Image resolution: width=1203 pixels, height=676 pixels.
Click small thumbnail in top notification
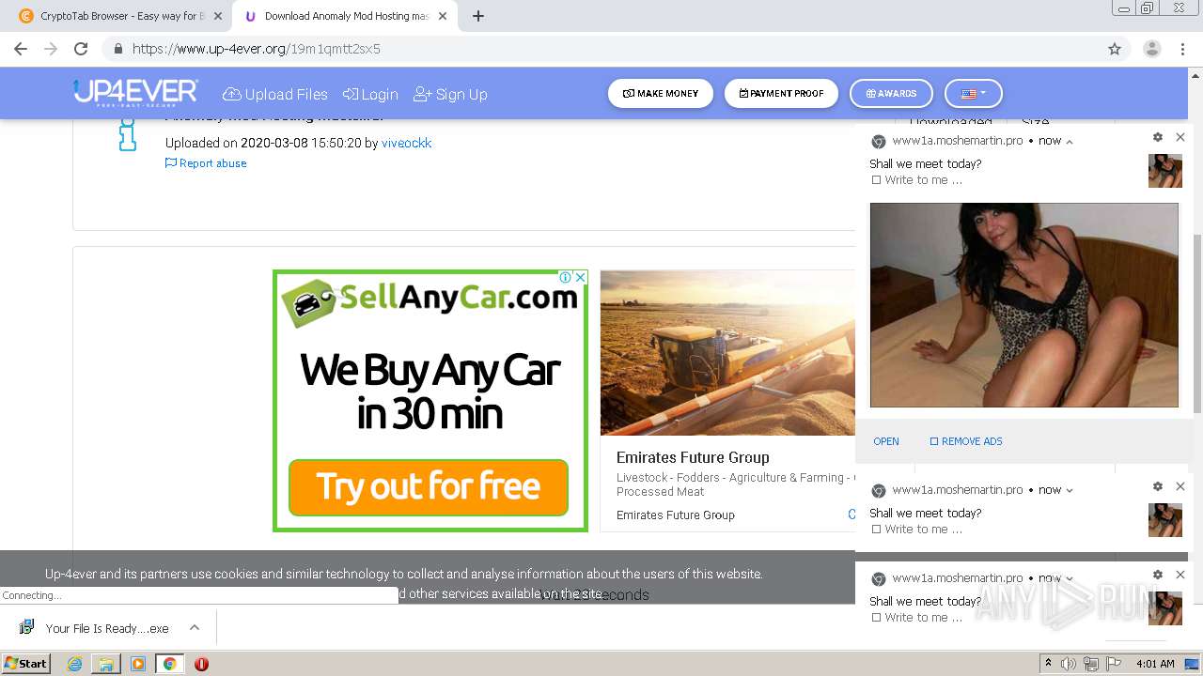pyautogui.click(x=1165, y=171)
